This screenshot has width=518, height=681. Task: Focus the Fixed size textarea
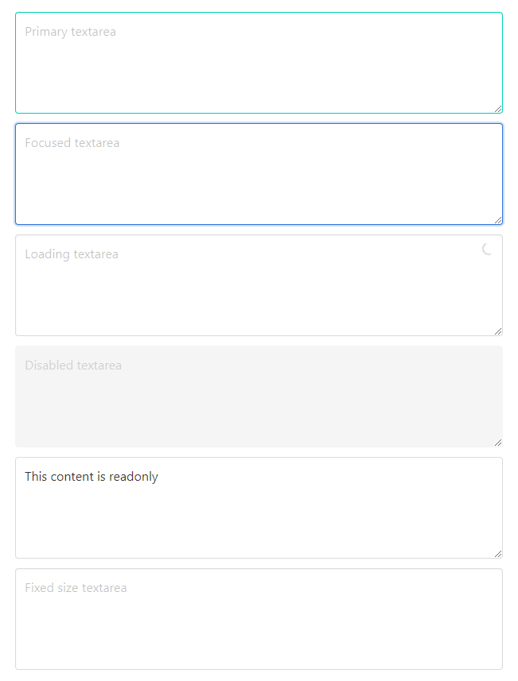click(x=259, y=619)
